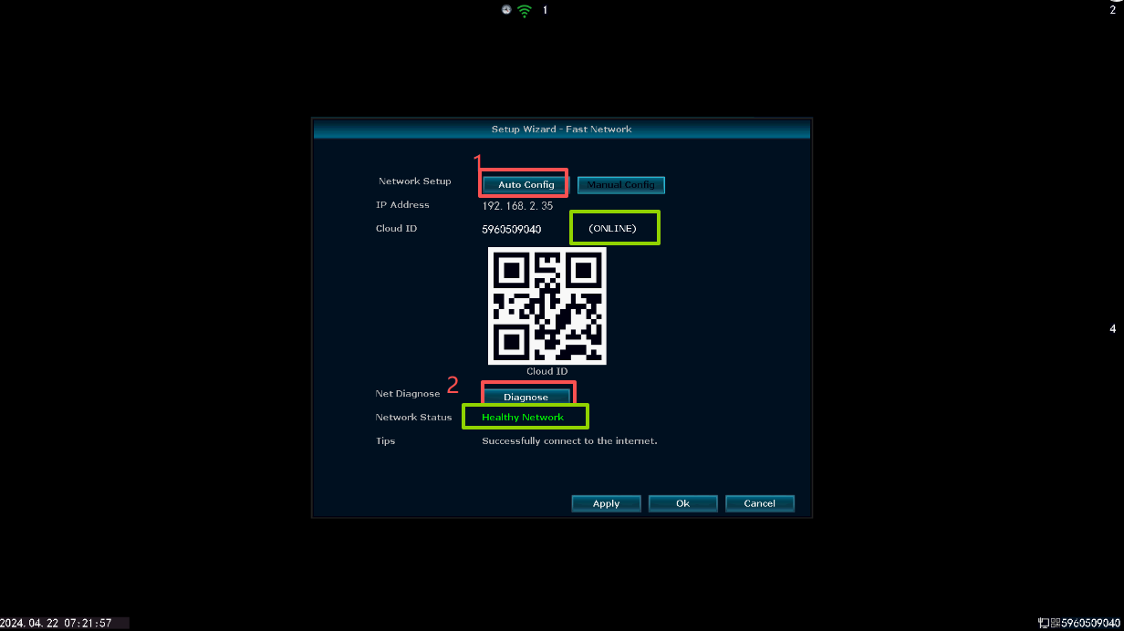Click the 'Successfully connect to the internet.' tip
This screenshot has width=1124, height=631.
(570, 441)
